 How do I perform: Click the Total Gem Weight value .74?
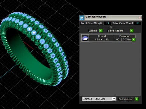coord(107,23)
